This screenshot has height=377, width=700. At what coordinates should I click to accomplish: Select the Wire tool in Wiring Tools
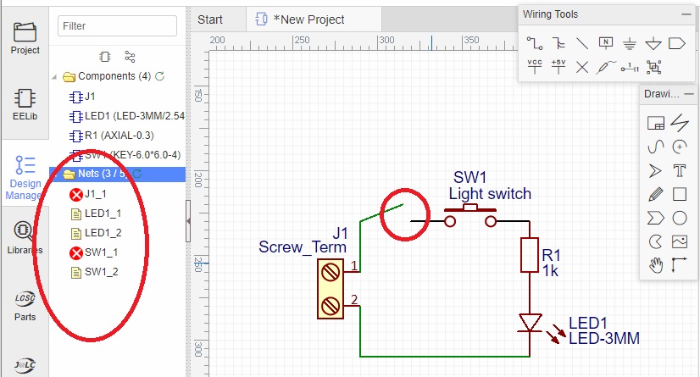[535, 42]
